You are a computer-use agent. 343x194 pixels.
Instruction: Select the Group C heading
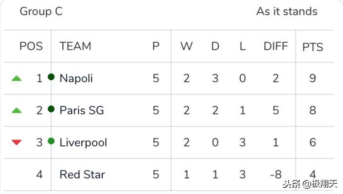point(41,11)
